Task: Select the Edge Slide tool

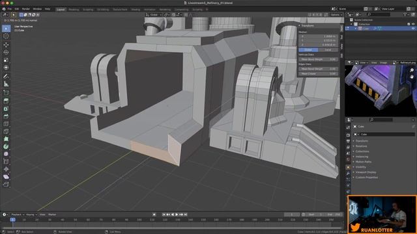Action: point(6,162)
